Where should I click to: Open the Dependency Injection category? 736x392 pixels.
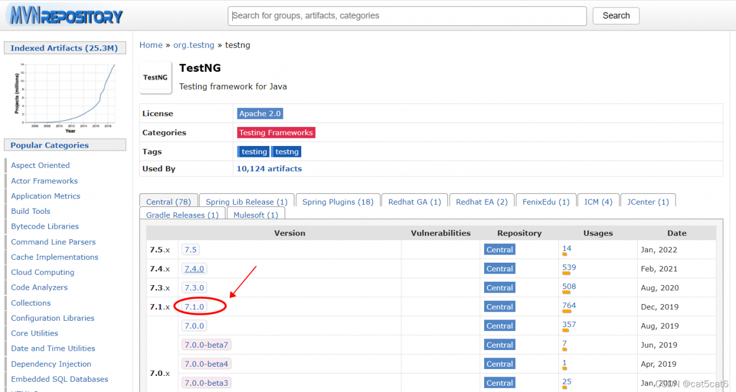51,364
